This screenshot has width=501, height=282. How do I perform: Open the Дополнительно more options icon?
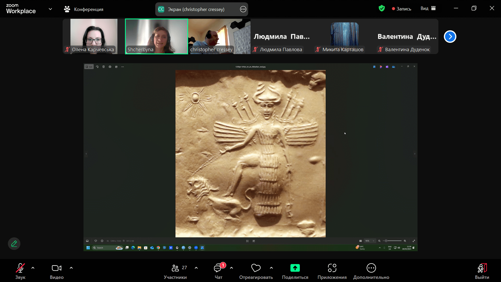tap(371, 268)
